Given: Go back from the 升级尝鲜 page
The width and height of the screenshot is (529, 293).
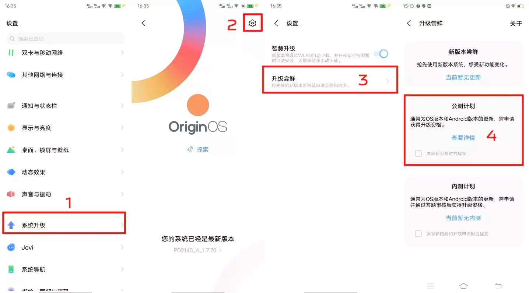Looking at the screenshot, I should point(409,23).
